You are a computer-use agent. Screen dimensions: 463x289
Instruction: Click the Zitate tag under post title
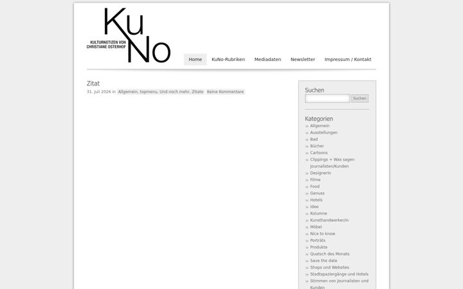pos(197,92)
